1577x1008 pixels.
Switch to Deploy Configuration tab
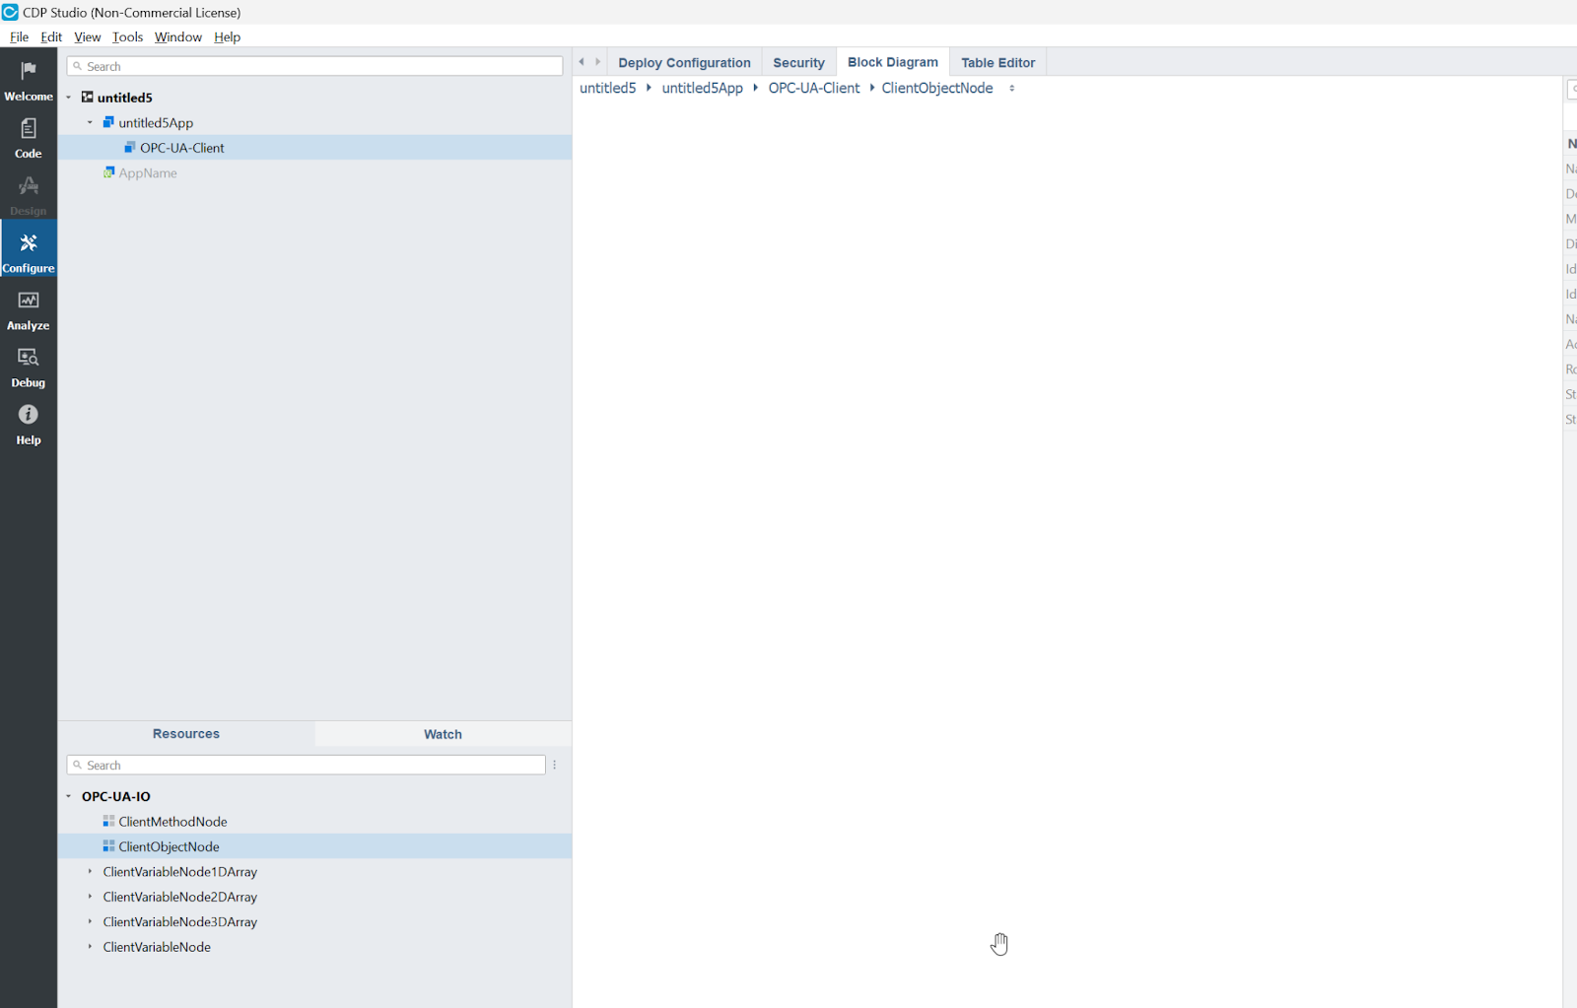(684, 62)
